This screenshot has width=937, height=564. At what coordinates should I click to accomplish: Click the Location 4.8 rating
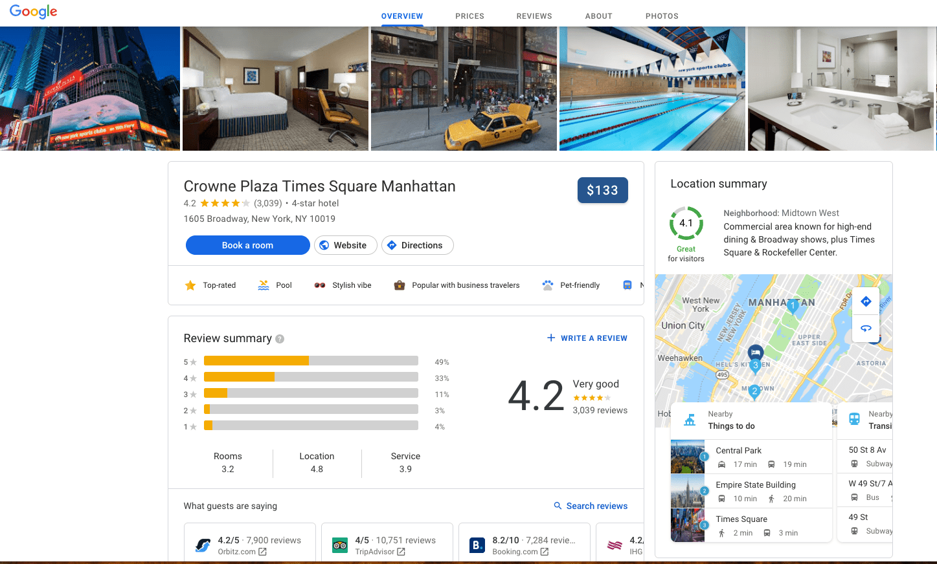click(x=317, y=462)
